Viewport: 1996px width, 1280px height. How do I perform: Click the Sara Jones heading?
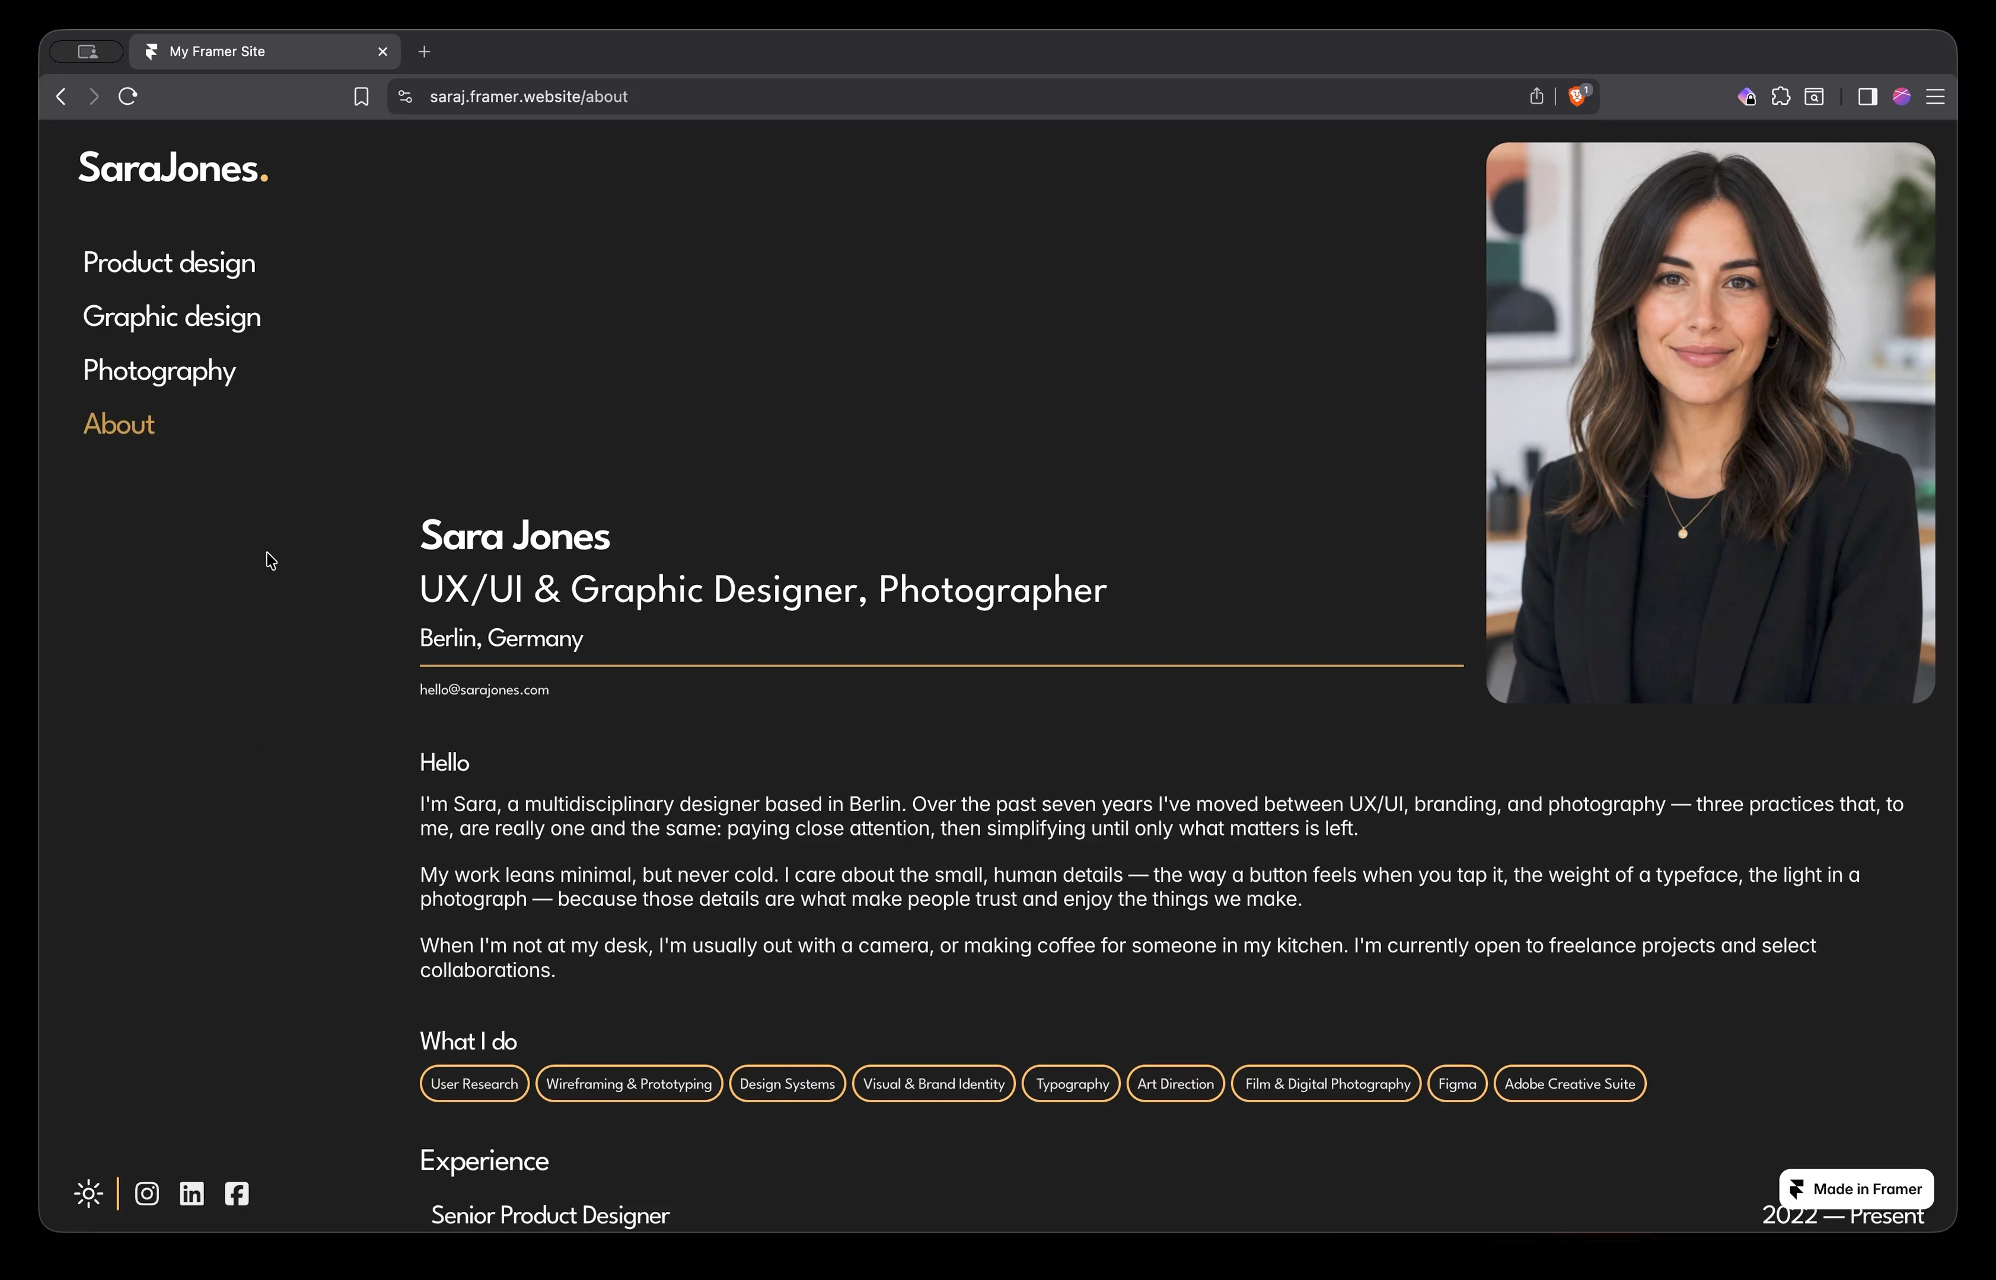(x=515, y=536)
